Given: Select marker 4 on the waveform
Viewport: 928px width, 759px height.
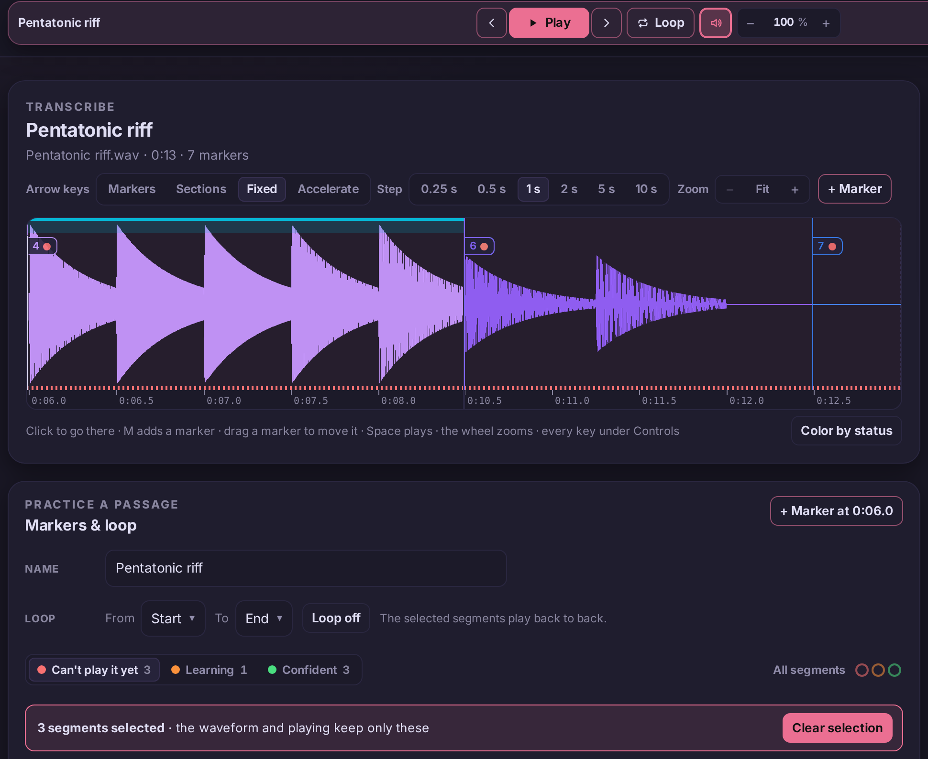Looking at the screenshot, I should tap(42, 246).
